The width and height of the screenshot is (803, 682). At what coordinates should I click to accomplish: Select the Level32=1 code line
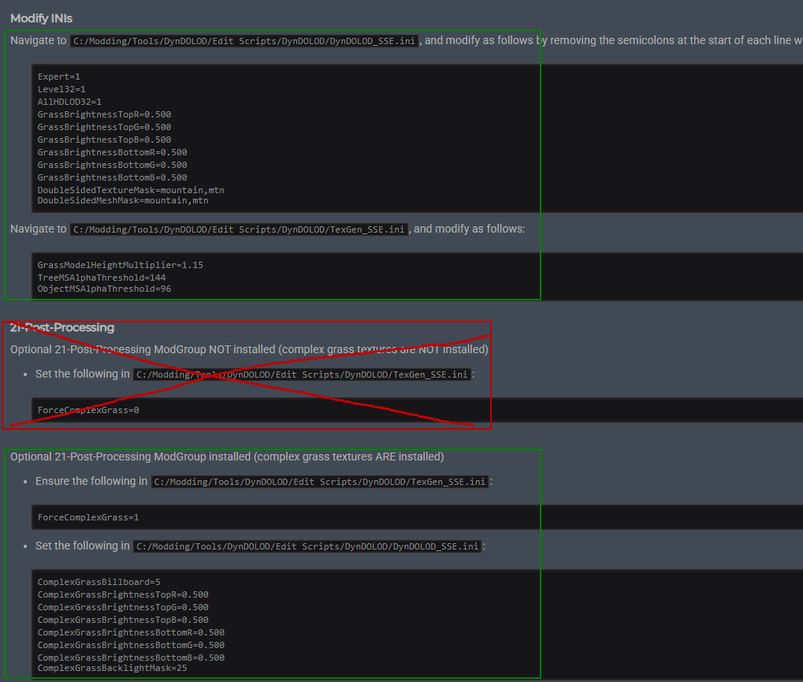pyautogui.click(x=61, y=89)
